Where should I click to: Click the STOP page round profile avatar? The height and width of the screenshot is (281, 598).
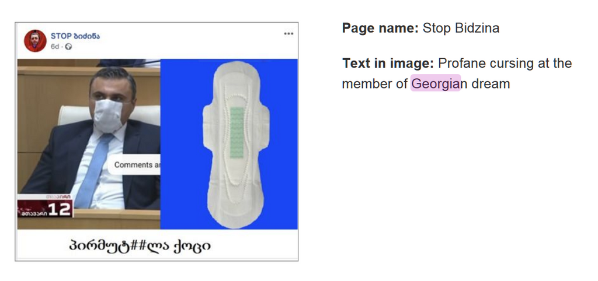click(35, 40)
